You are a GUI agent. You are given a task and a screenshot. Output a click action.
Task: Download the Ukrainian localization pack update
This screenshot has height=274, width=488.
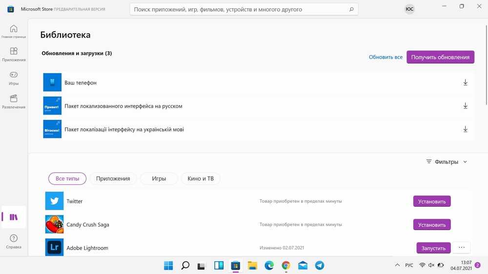(x=465, y=129)
